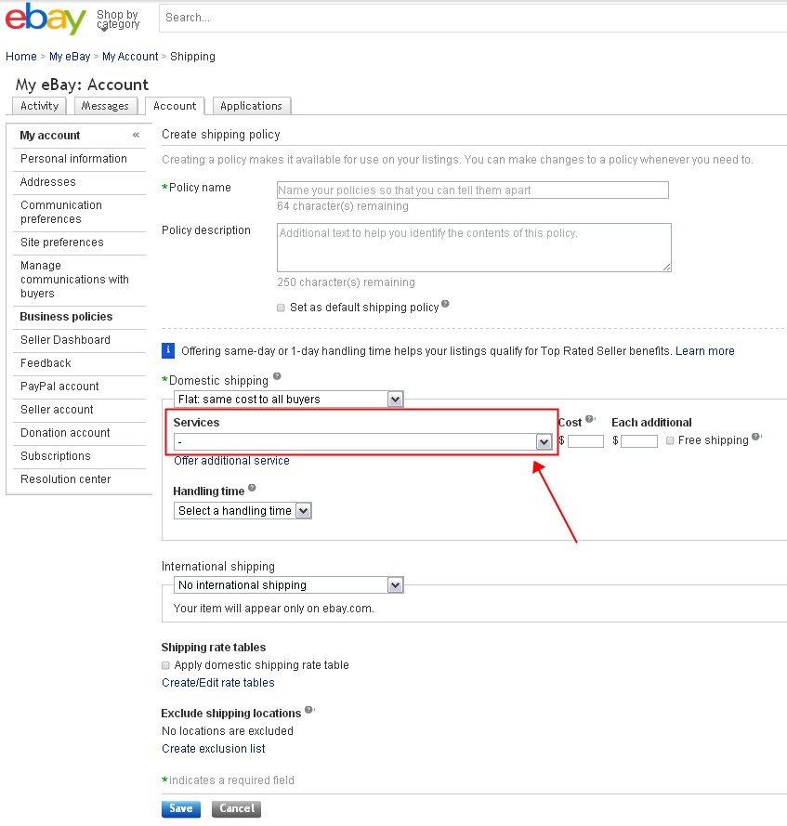Enable Set as default shipping policy
Image resolution: width=787 pixels, height=826 pixels.
tap(281, 308)
